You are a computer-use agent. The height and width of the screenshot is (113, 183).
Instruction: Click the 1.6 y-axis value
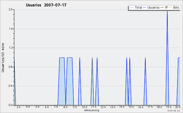click(x=11, y=29)
